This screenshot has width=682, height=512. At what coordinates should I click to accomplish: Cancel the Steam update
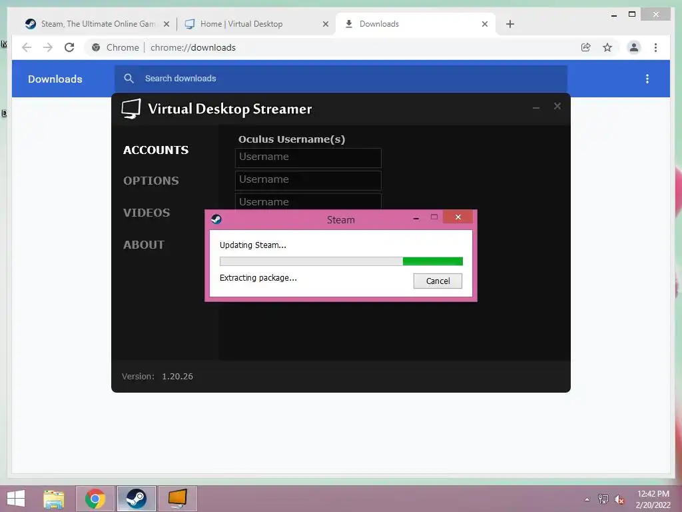438,281
